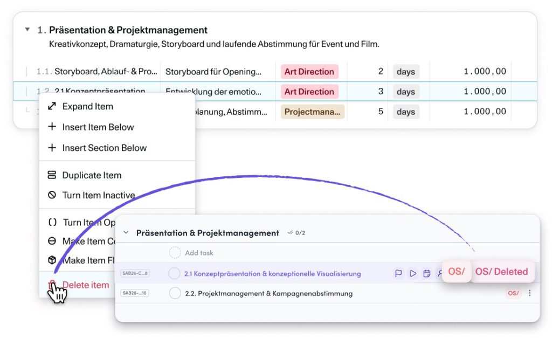Click plus icon beside Insert Item Below
Screen dimensions: 552x338
click(x=52, y=127)
